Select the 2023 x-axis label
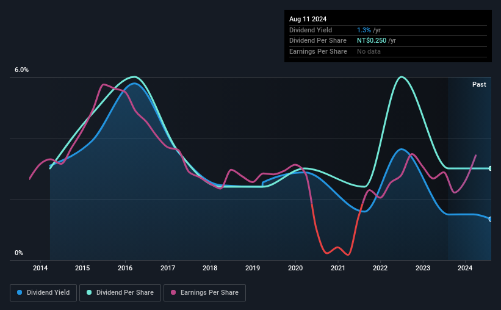Image resolution: width=501 pixels, height=310 pixels. (x=423, y=268)
